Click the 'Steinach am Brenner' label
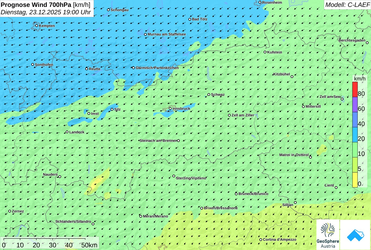The width and height of the screenshot is (371, 250). (x=158, y=140)
